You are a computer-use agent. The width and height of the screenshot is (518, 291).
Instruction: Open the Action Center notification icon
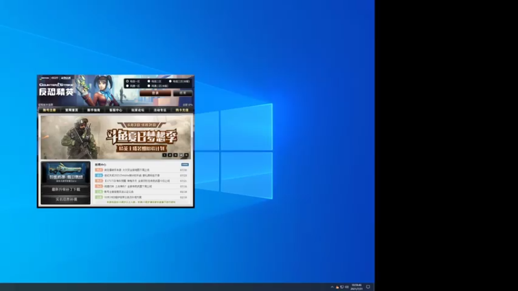coord(368,287)
